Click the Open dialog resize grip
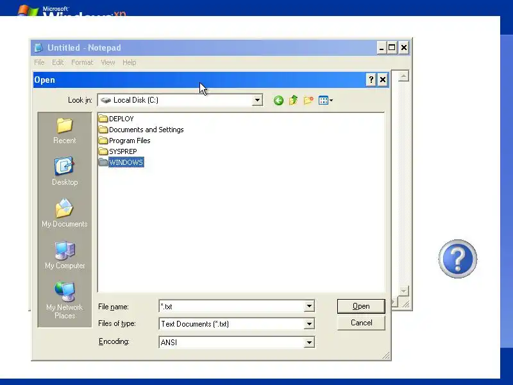 click(x=387, y=355)
